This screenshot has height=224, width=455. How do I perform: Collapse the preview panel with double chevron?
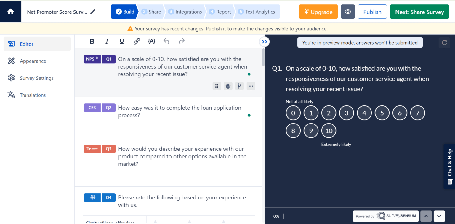pyautogui.click(x=264, y=42)
